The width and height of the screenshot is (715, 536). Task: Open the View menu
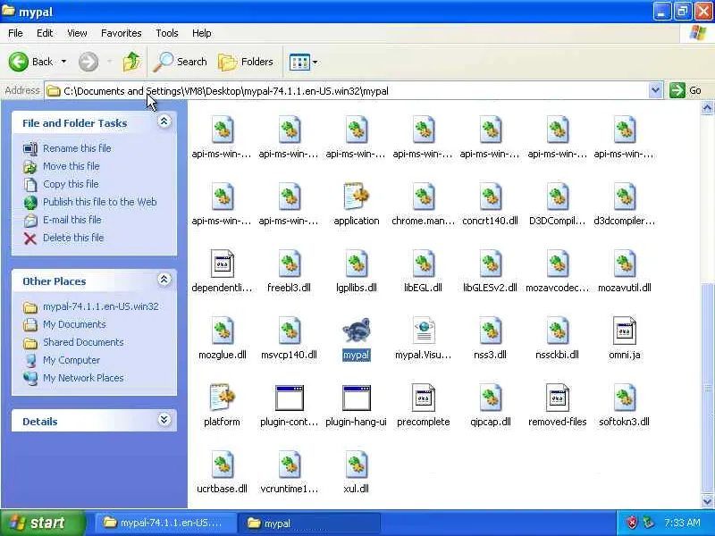click(77, 33)
